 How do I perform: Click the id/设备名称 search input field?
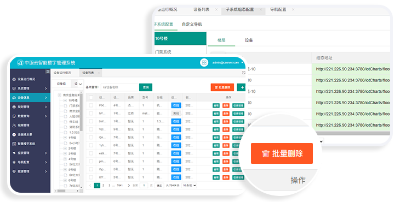click(119, 87)
